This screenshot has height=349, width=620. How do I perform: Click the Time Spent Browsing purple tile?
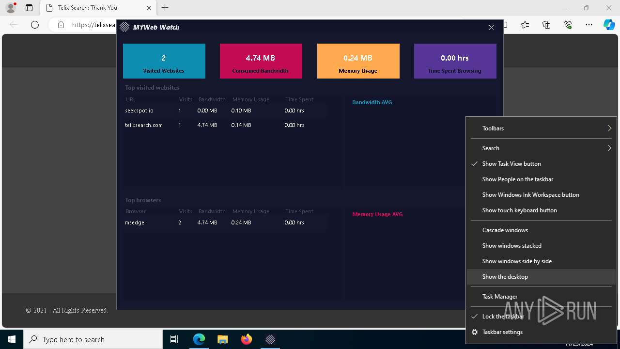455,61
